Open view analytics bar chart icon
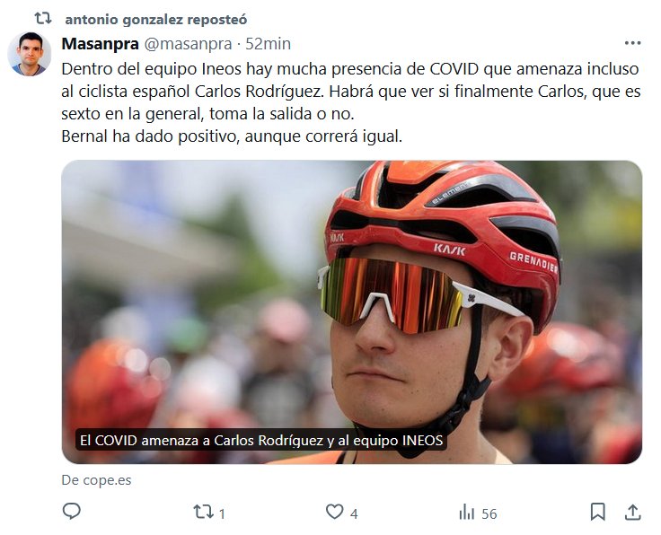Viewport: 661px width, 535px height. [467, 513]
